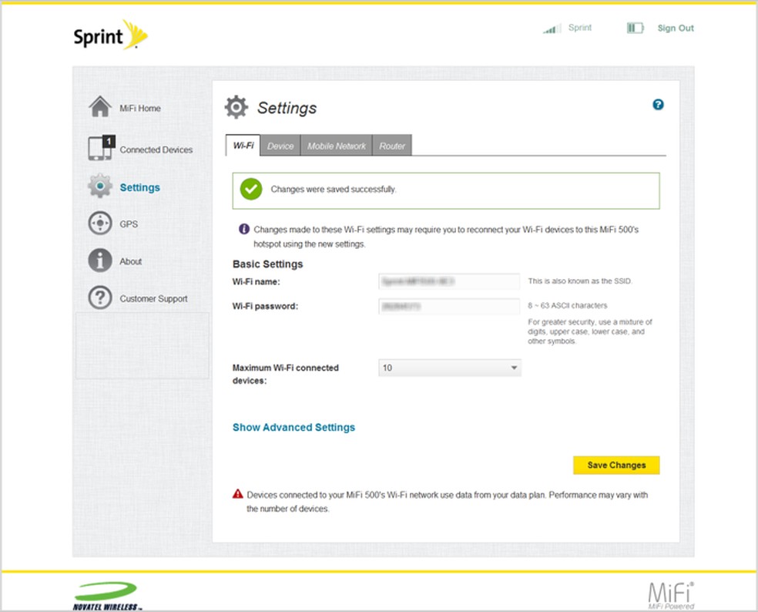Viewport: 758px width, 612px height.
Task: Open MiFi Home house icon
Action: 100,106
